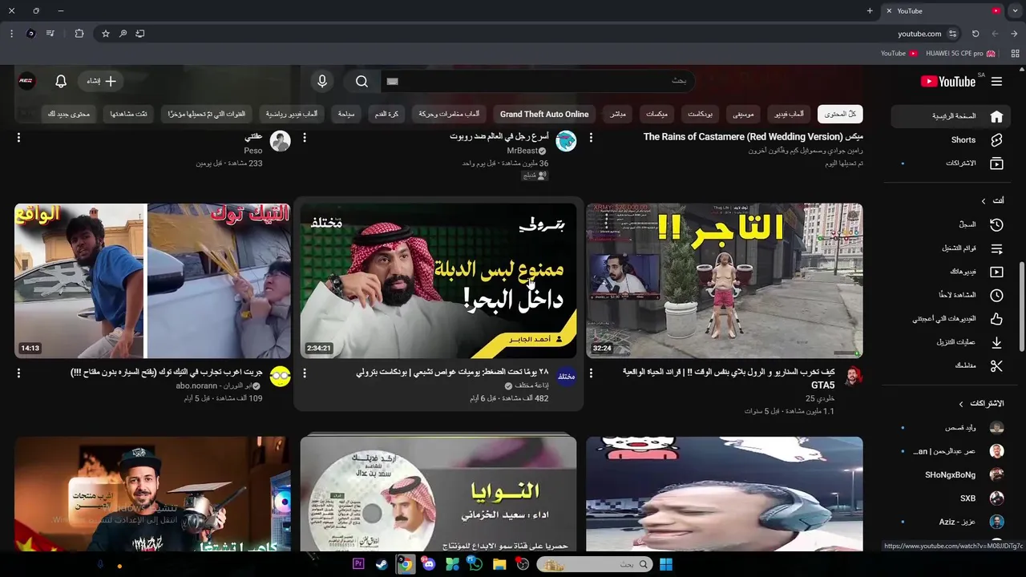This screenshot has height=577, width=1026.
Task: Play the التيك توك الواقع video thumbnail
Action: coord(152,280)
